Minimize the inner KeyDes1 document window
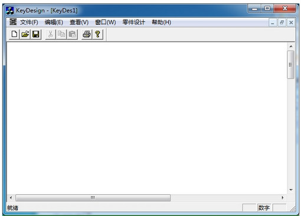This screenshot has height=216, width=301. [273, 22]
